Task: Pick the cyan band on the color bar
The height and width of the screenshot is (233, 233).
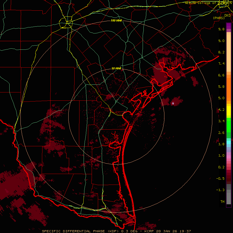Action: [x=229, y=142]
